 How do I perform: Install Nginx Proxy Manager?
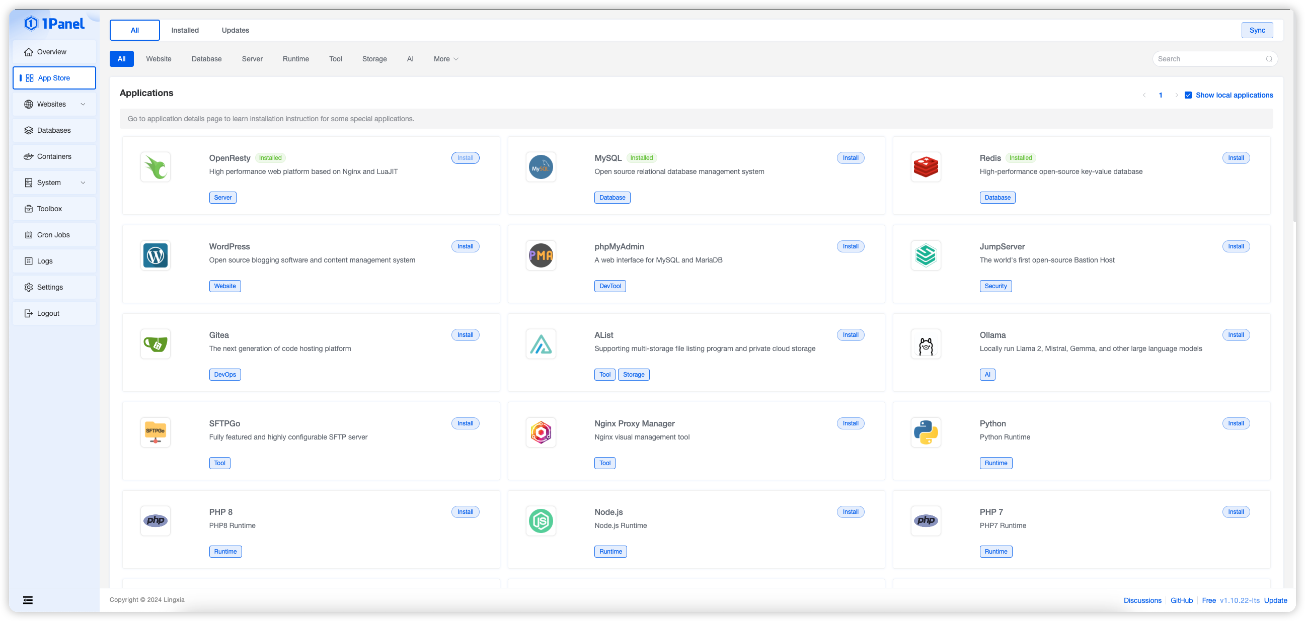[x=851, y=423]
